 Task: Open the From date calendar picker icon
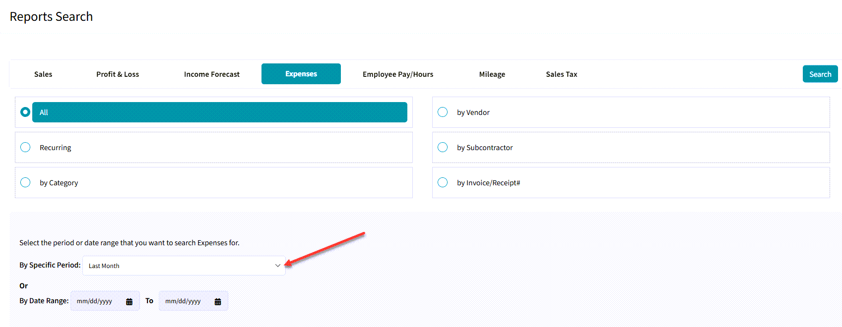pos(129,302)
